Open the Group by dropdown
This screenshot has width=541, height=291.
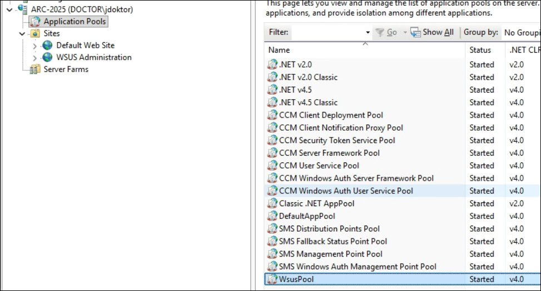click(520, 33)
